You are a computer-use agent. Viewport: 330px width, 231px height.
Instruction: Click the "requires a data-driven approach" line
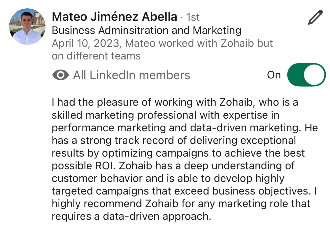point(131,216)
